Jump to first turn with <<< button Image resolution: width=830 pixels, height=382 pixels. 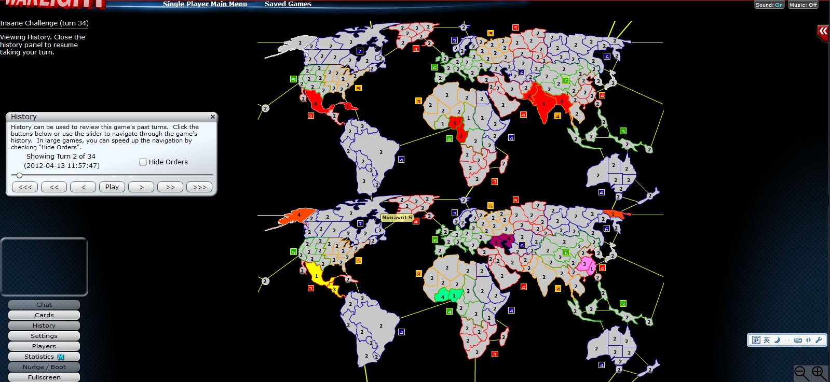pos(25,187)
